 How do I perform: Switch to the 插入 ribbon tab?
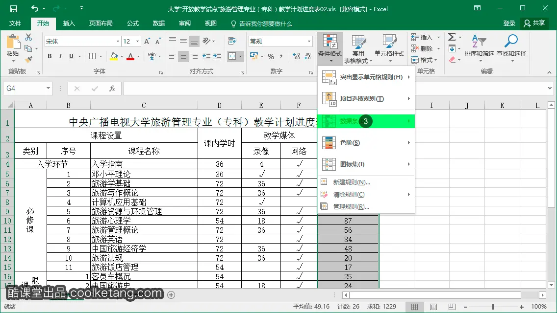coord(69,23)
